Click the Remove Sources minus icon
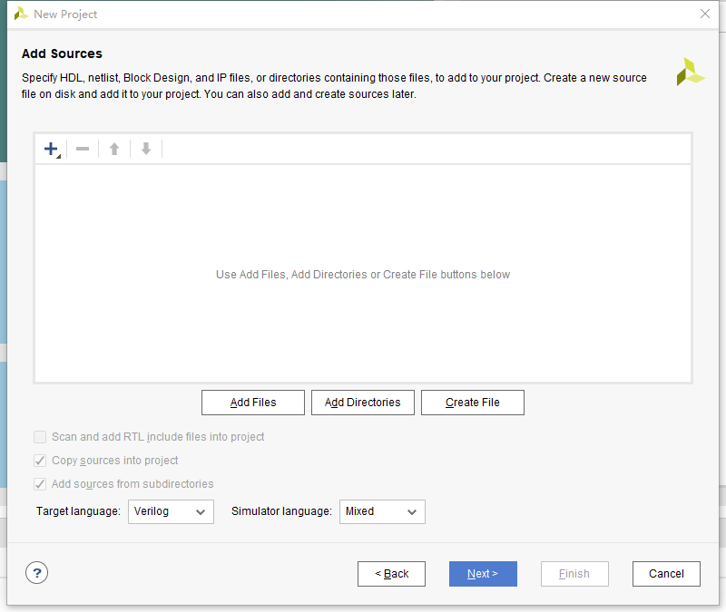The image size is (726, 612). pyautogui.click(x=82, y=148)
